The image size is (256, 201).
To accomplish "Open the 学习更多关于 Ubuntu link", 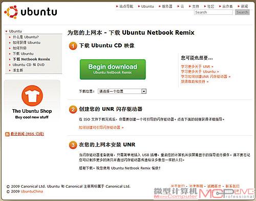I will (200, 71).
